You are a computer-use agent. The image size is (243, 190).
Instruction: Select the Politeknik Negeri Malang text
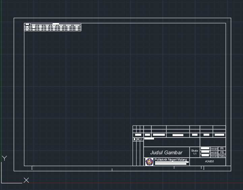[171, 160]
